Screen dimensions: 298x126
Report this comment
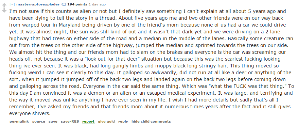[x=88, y=122]
